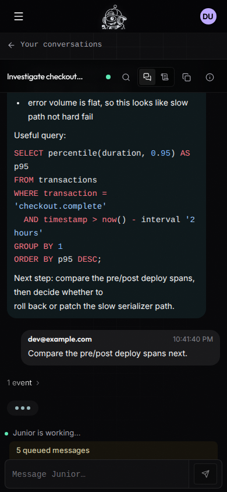227x492 pixels.
Task: Click the dev@example.com sender name
Action: pos(60,339)
